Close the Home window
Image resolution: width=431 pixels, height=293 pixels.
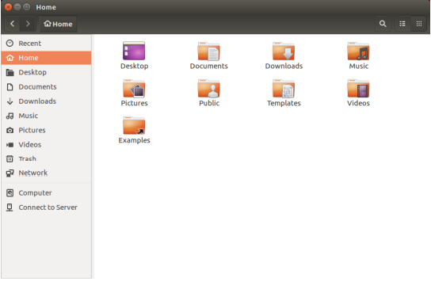coord(8,7)
